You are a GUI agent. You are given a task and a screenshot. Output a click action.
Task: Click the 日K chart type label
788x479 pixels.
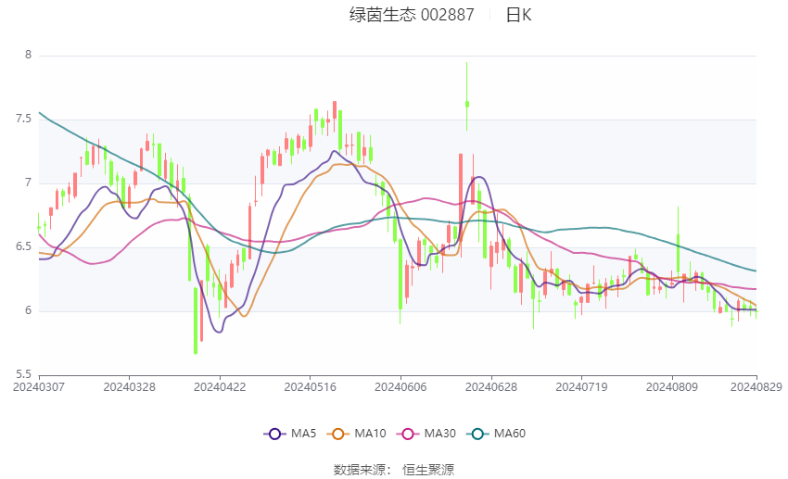[518, 15]
